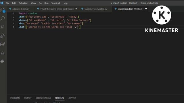Click the "MS Dhoni" string on line 4
Viewport: 184px width, 103px height.
pos(32,23)
